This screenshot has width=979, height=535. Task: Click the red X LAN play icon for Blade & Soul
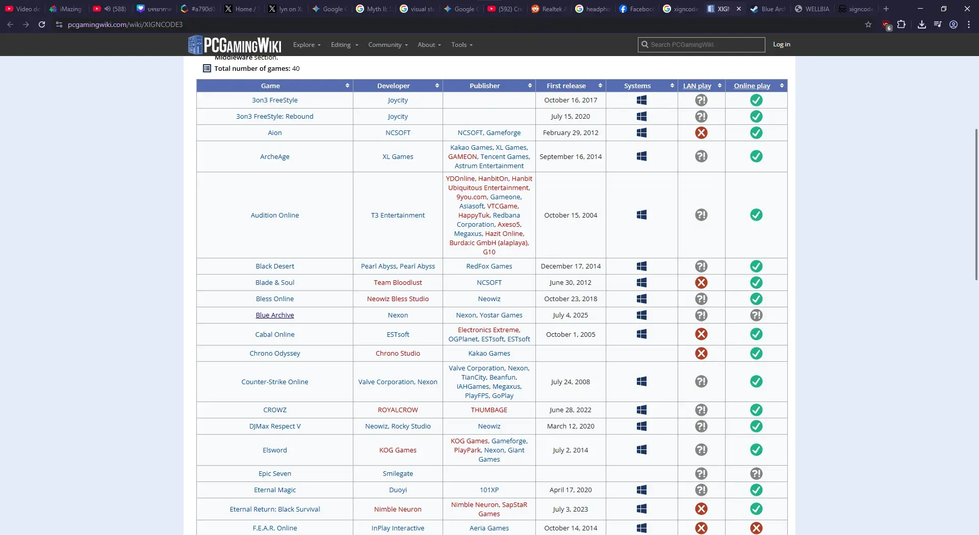point(701,283)
